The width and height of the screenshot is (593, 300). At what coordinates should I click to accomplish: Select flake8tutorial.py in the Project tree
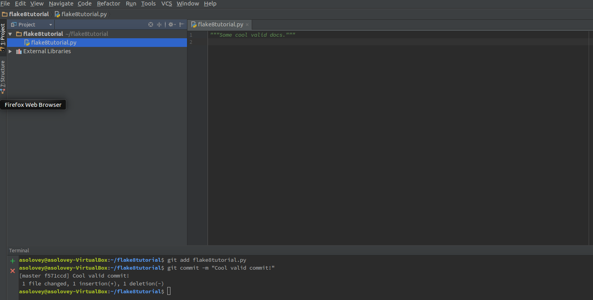tap(54, 43)
